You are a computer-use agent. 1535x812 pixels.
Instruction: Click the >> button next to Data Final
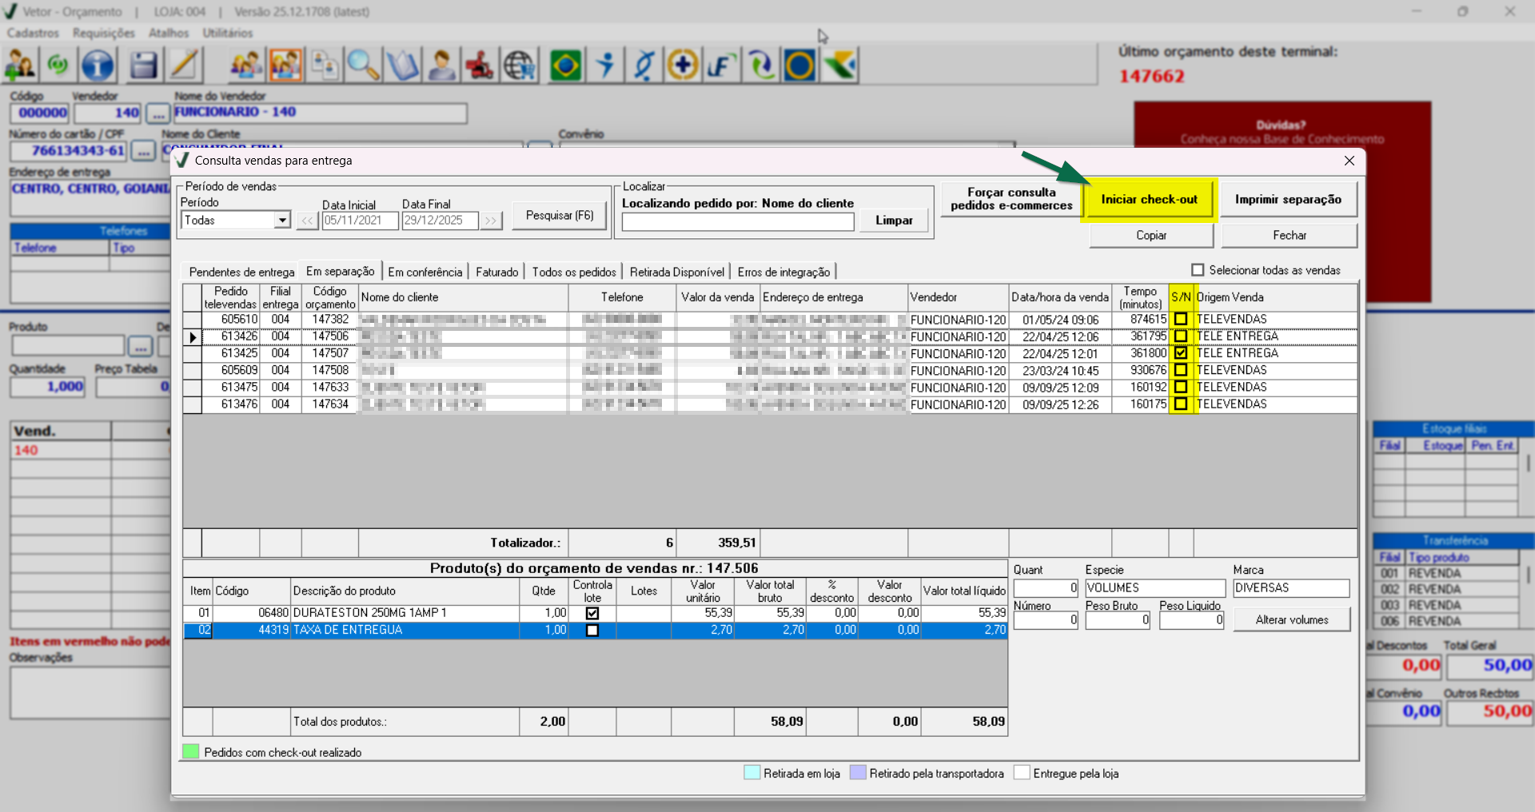point(491,221)
